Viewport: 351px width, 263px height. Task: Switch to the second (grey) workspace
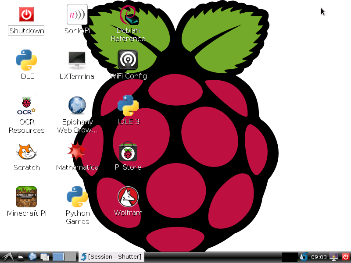70,257
